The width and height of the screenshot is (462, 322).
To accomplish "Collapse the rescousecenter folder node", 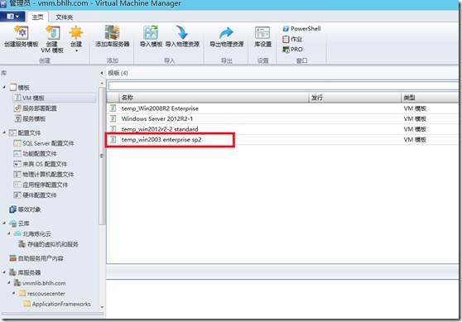I will [x=14, y=293].
